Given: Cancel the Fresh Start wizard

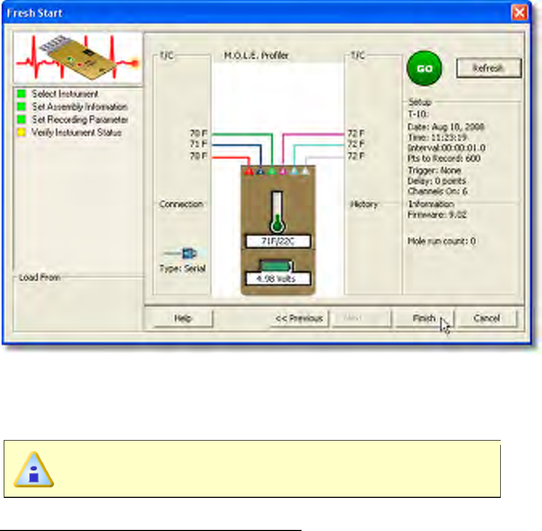Looking at the screenshot, I should 487,318.
